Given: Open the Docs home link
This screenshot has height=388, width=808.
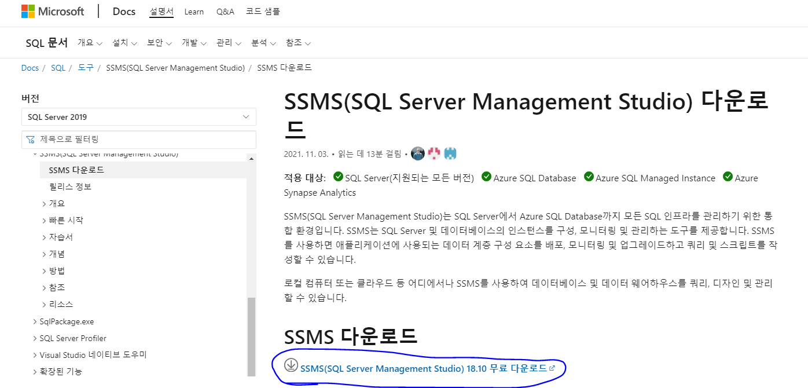Looking at the screenshot, I should 124,12.
